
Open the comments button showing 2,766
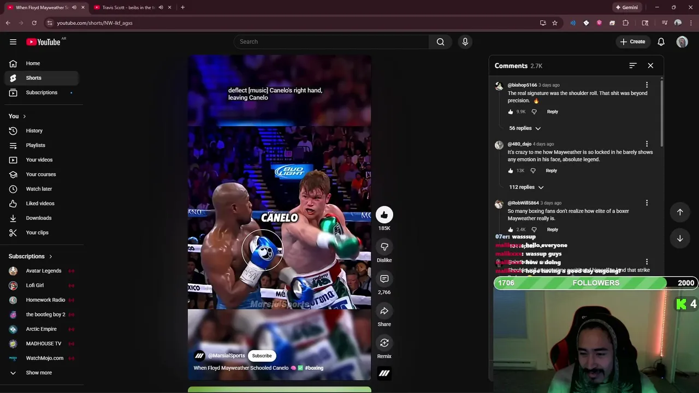[384, 279]
